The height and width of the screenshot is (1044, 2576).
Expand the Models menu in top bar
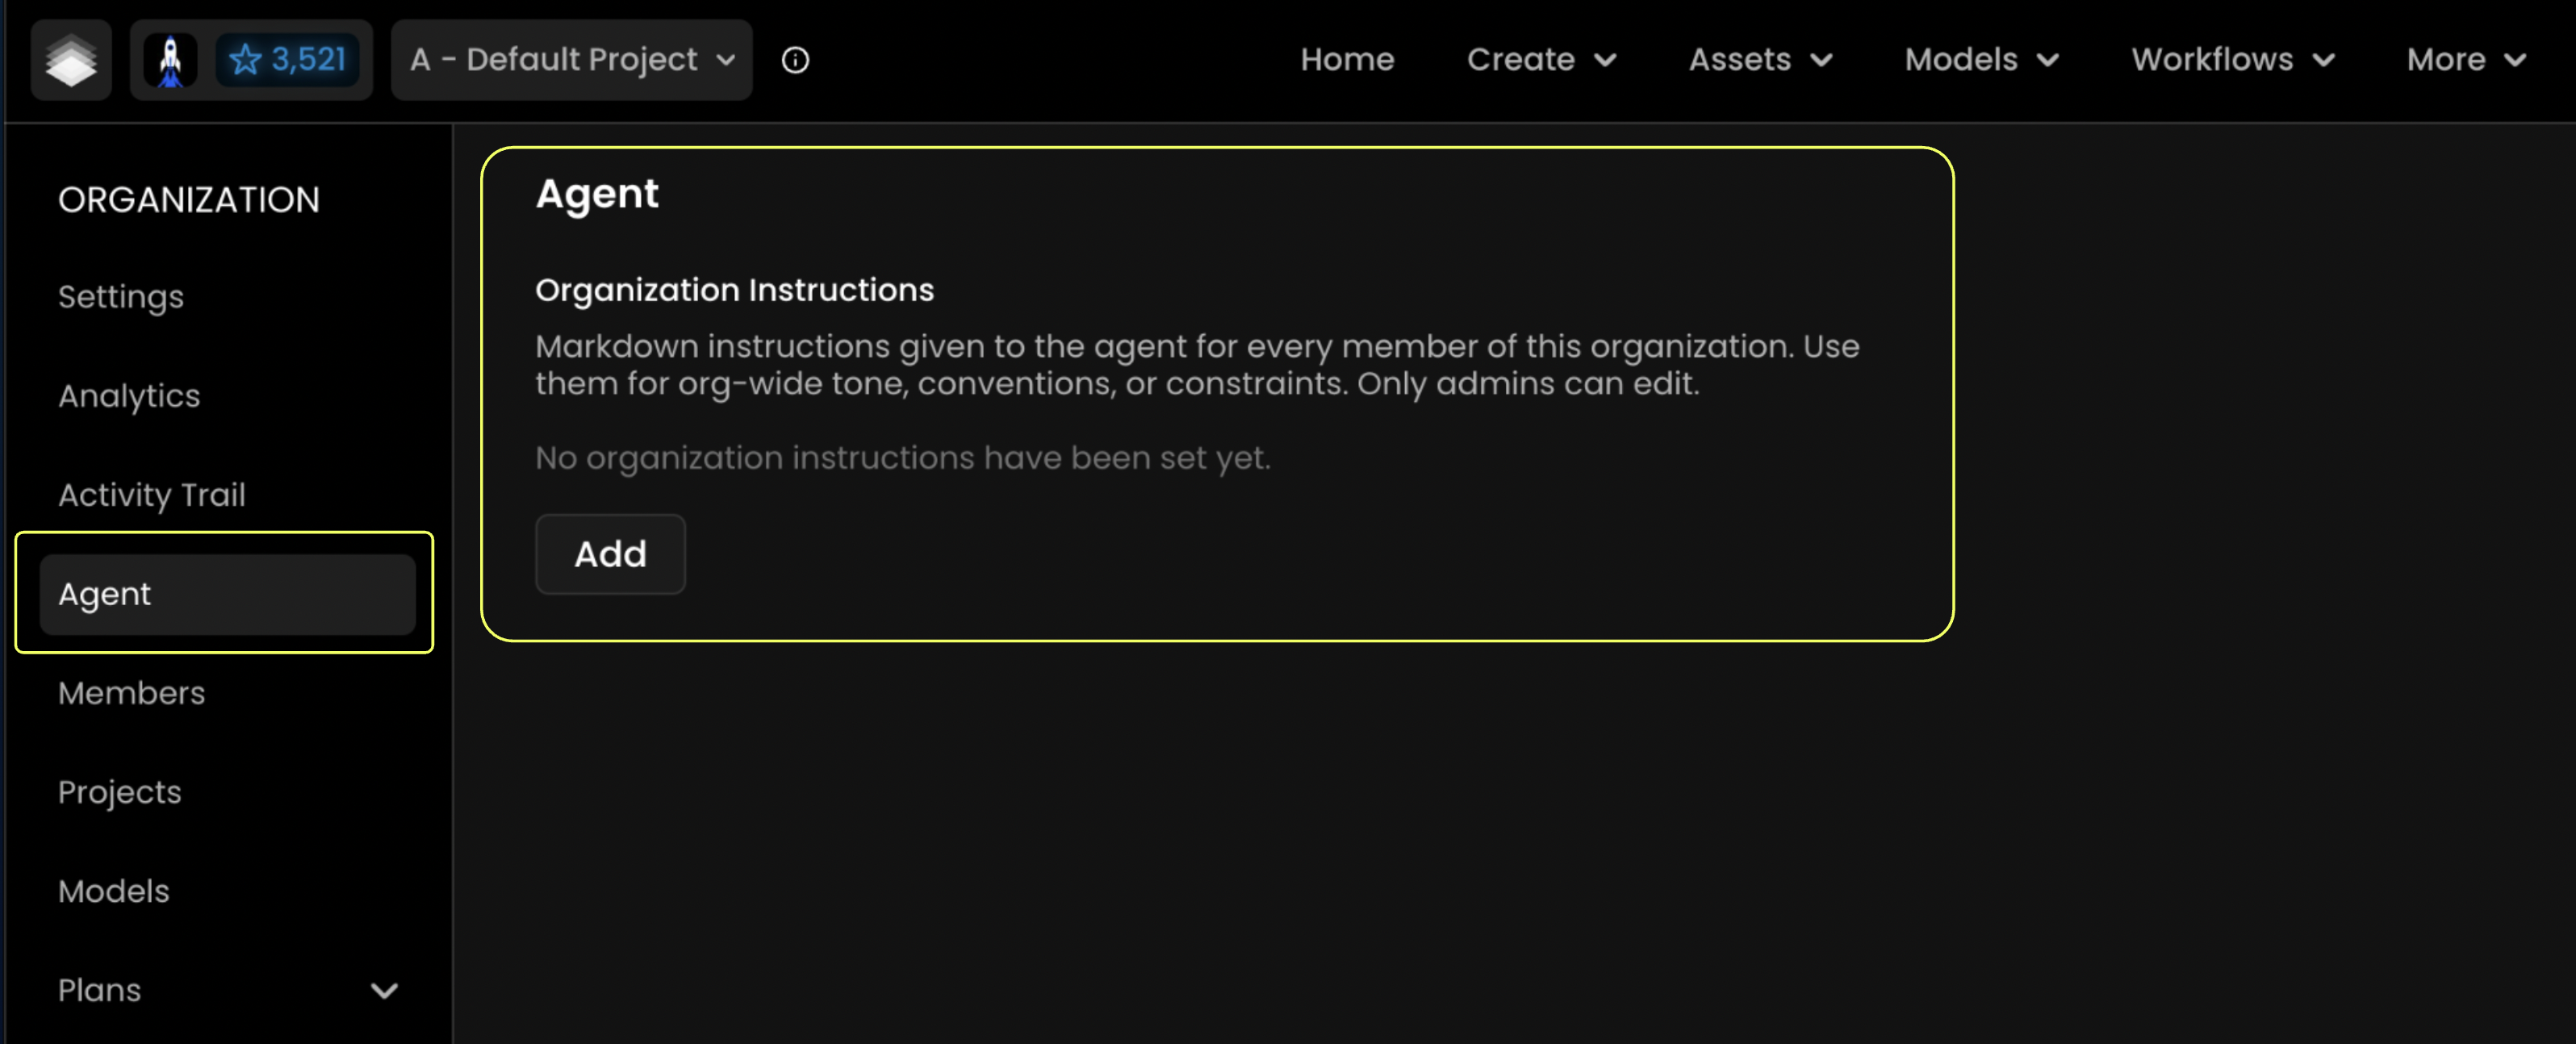1981,60
